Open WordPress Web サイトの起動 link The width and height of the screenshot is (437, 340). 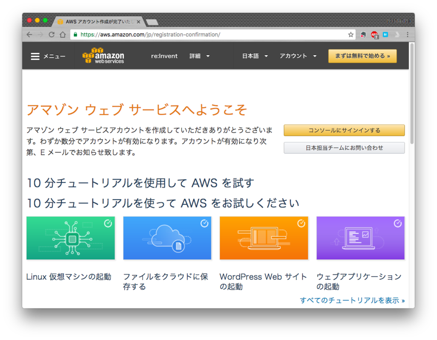click(x=263, y=282)
